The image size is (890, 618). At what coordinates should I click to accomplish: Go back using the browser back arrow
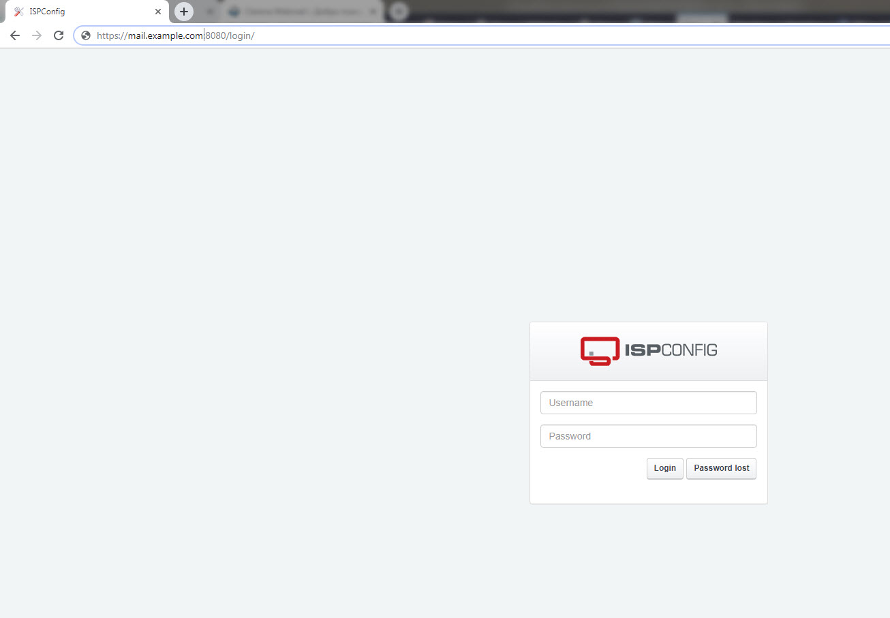click(15, 35)
